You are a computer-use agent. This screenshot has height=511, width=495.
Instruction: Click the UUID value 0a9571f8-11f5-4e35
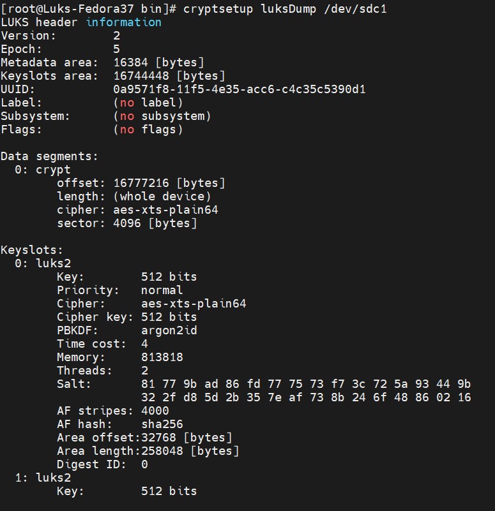240,89
